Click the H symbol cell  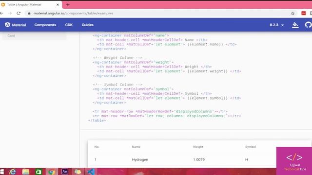point(247,159)
